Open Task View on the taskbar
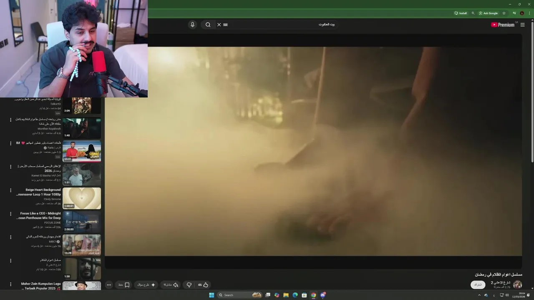 coord(268,295)
